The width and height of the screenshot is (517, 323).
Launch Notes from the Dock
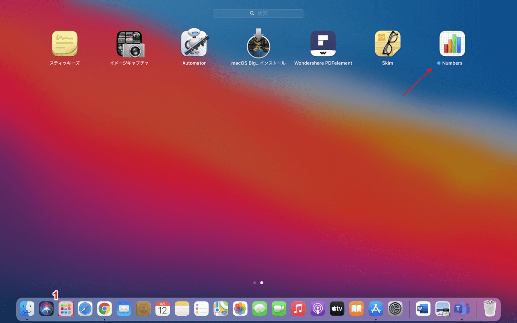pos(182,309)
